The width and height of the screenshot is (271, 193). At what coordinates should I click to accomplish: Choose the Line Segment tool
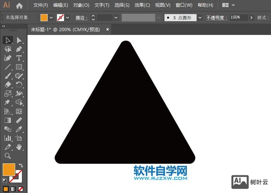click(x=8, y=67)
